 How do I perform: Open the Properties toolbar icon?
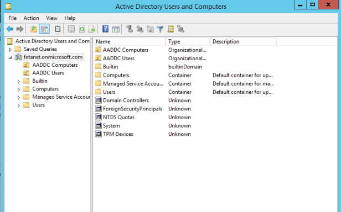[71, 29]
